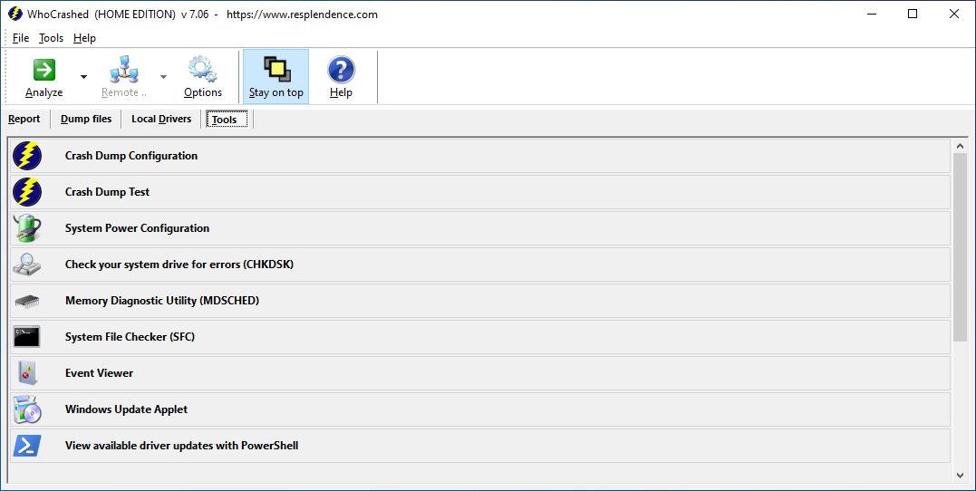Click the CHKDSK magnifier drive icon
The width and height of the screenshot is (976, 491).
27,265
